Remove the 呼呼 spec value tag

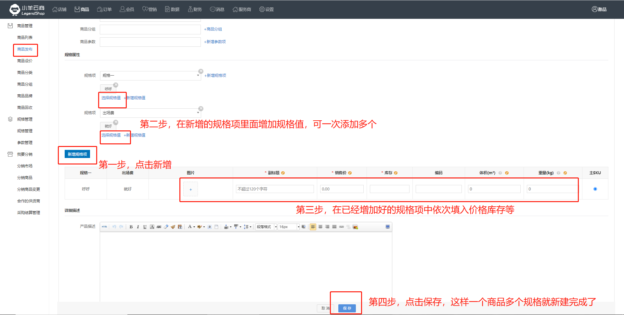click(116, 85)
